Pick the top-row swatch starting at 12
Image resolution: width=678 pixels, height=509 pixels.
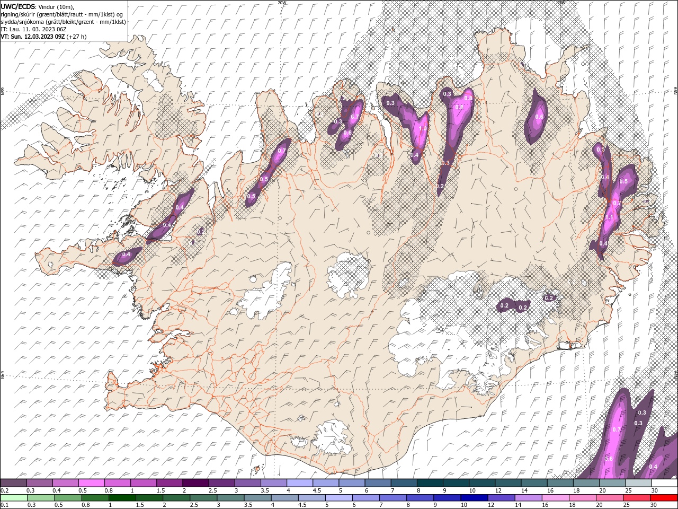point(508,483)
